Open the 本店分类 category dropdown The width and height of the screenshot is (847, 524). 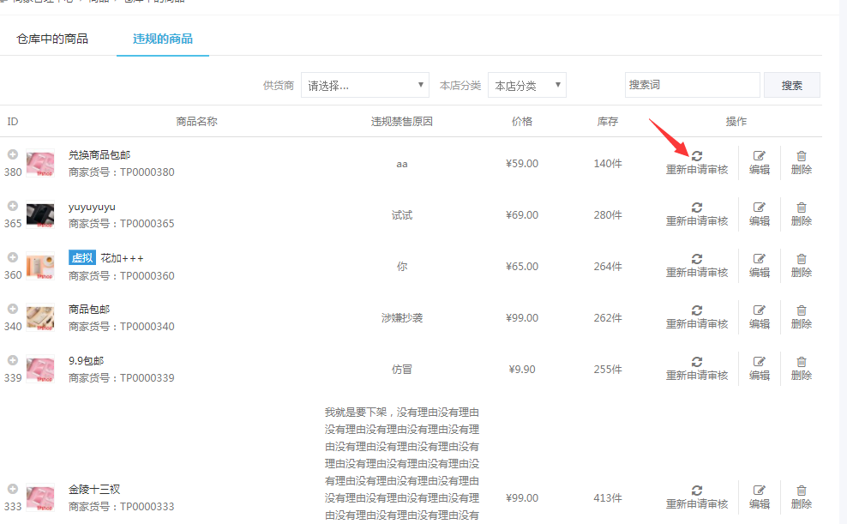click(526, 85)
